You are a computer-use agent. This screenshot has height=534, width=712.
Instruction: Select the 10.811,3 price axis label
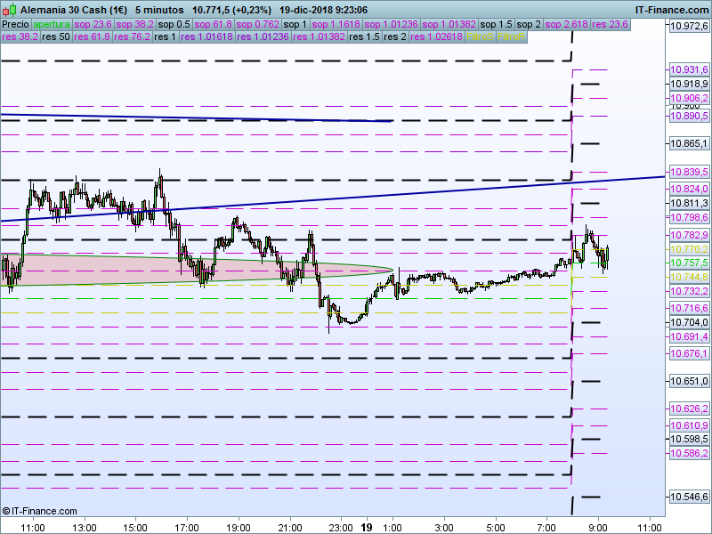[x=689, y=203]
